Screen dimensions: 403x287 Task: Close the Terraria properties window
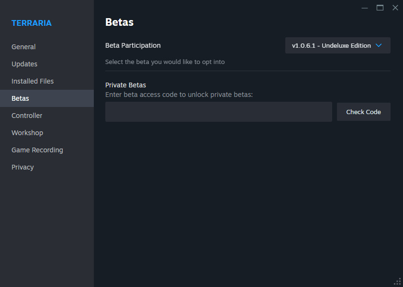tap(395, 8)
